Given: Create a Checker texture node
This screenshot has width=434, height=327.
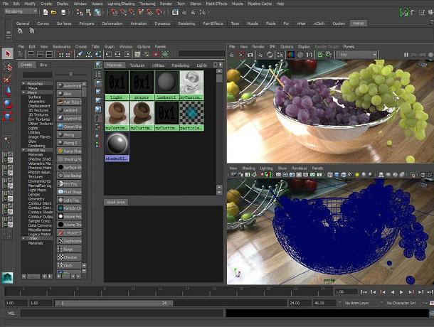Looking at the screenshot, I should pyautogui.click(x=68, y=257).
